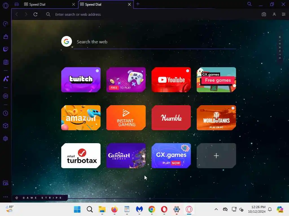Open Extensions cube icon in sidebar
289x216 pixels.
[x=6, y=126]
